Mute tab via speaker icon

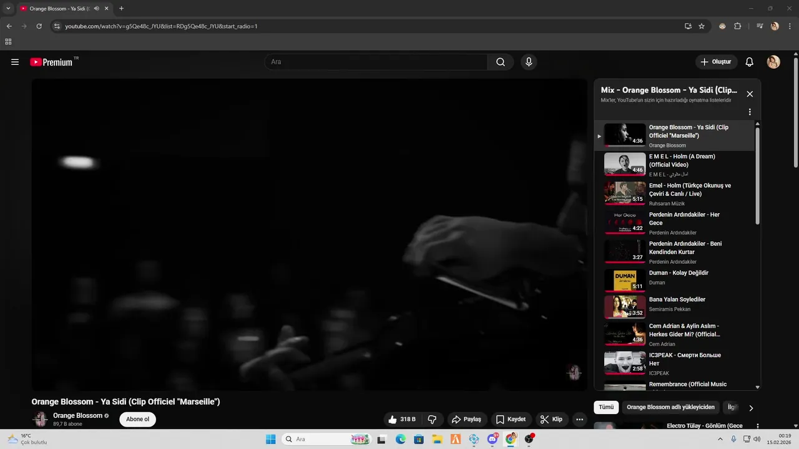pyautogui.click(x=96, y=9)
